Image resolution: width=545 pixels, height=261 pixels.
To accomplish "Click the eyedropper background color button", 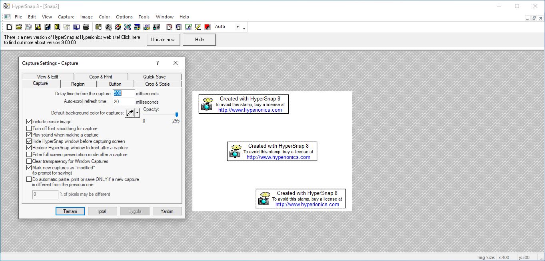I will pyautogui.click(x=130, y=113).
